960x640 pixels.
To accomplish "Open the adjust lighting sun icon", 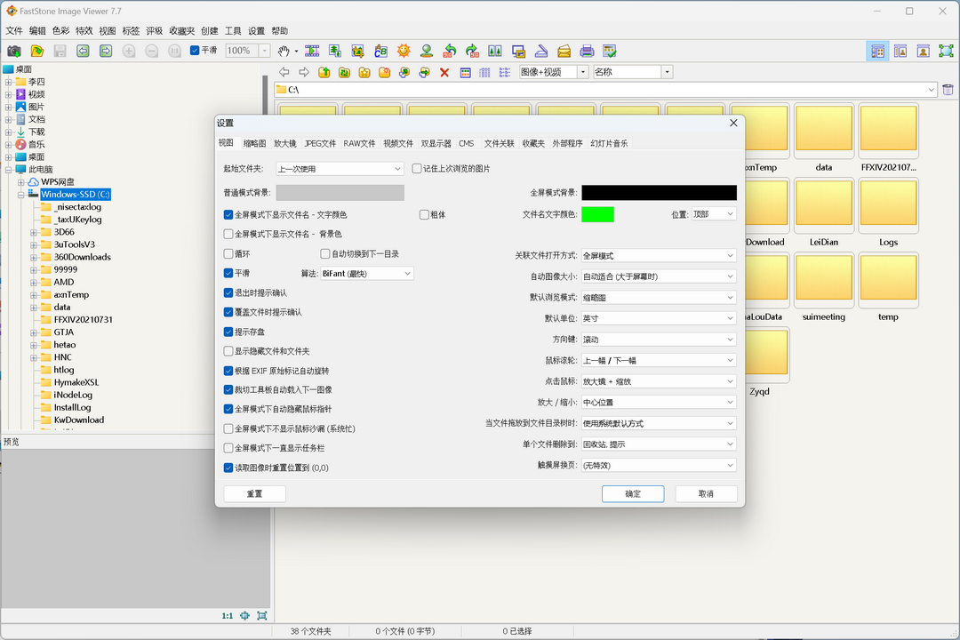I will tap(403, 51).
